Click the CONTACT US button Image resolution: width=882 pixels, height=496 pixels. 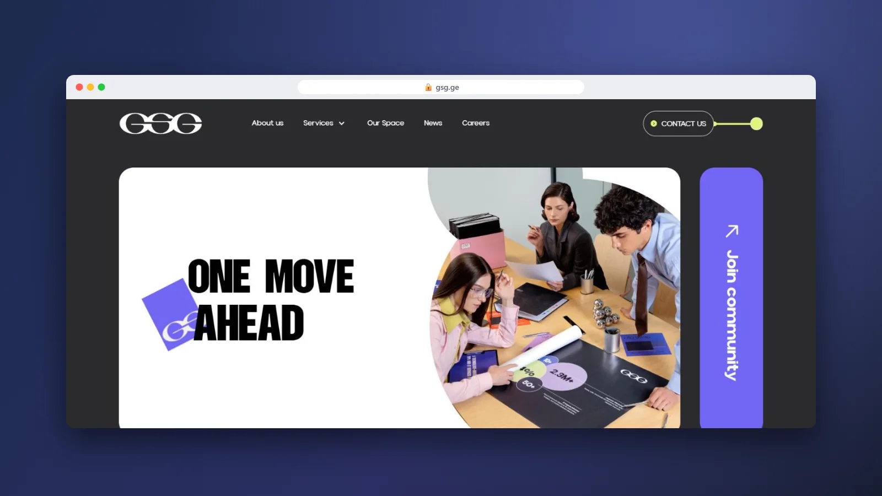pyautogui.click(x=678, y=123)
